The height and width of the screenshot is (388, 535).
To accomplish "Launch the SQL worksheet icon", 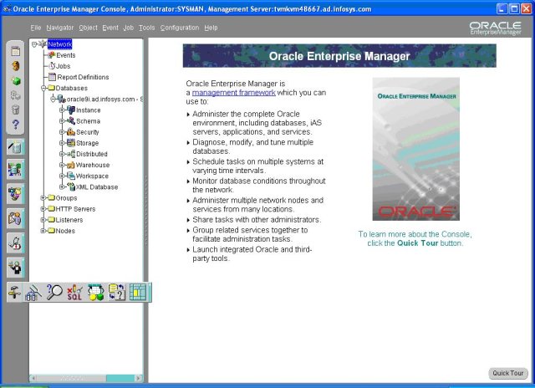I will (74, 293).
